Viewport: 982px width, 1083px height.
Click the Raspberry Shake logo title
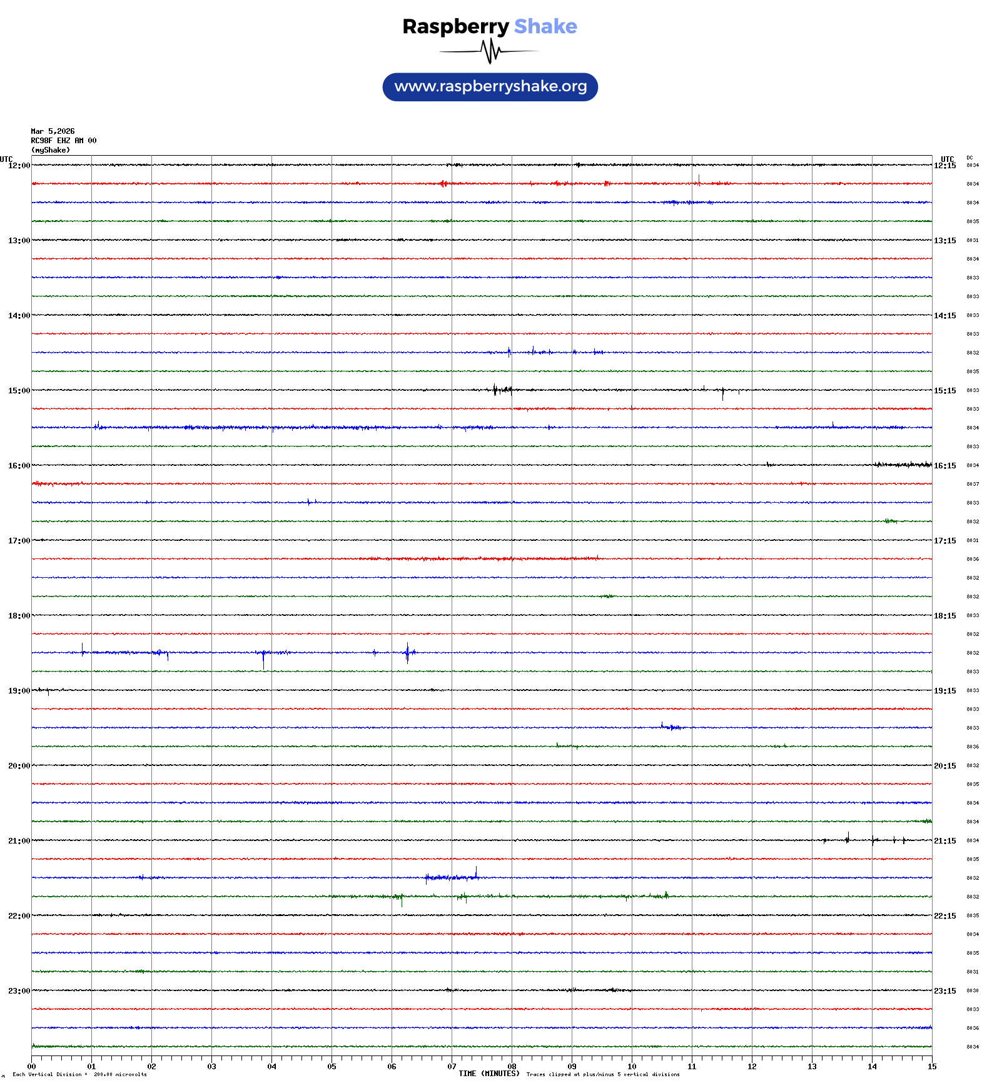point(490,26)
